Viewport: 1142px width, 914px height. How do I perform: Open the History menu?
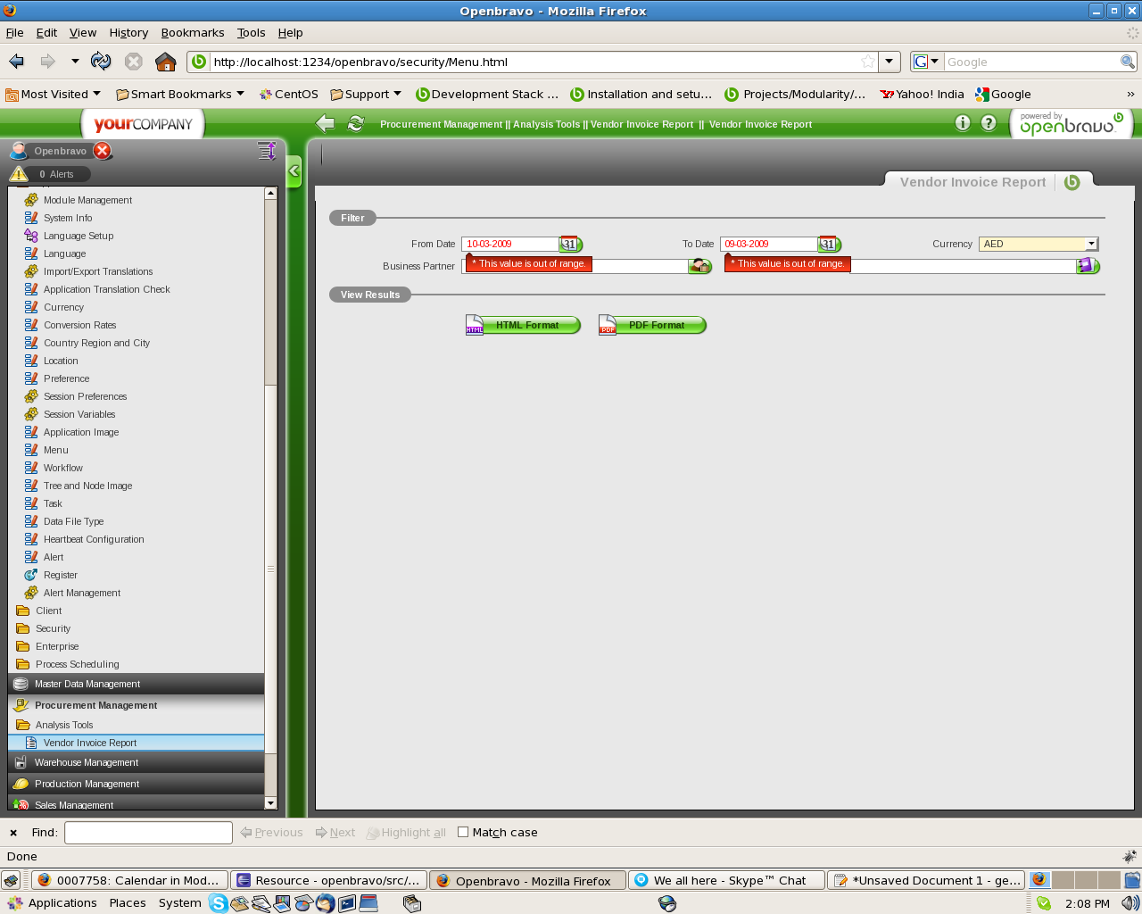[x=128, y=33]
